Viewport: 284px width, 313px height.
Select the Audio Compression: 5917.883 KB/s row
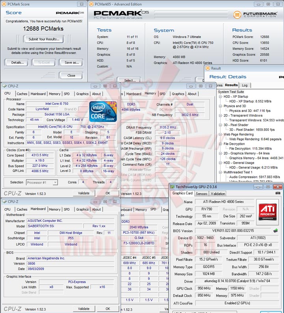tap(254, 177)
